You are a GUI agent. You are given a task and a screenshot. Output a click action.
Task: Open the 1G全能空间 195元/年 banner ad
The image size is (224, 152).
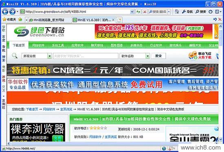coord(154,31)
